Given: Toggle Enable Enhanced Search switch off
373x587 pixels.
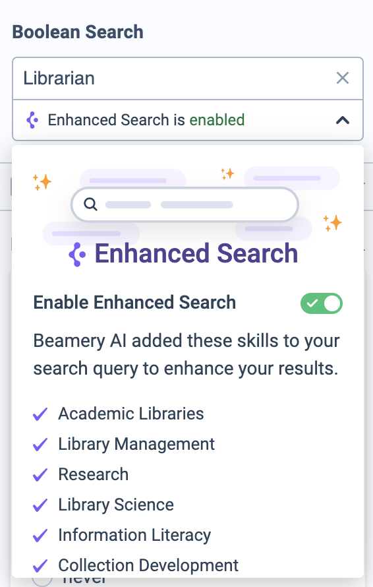Looking at the screenshot, I should coord(322,303).
